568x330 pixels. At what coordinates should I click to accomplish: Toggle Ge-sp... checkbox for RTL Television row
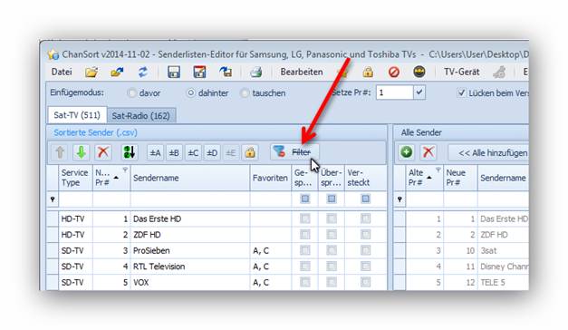pyautogui.click(x=305, y=267)
